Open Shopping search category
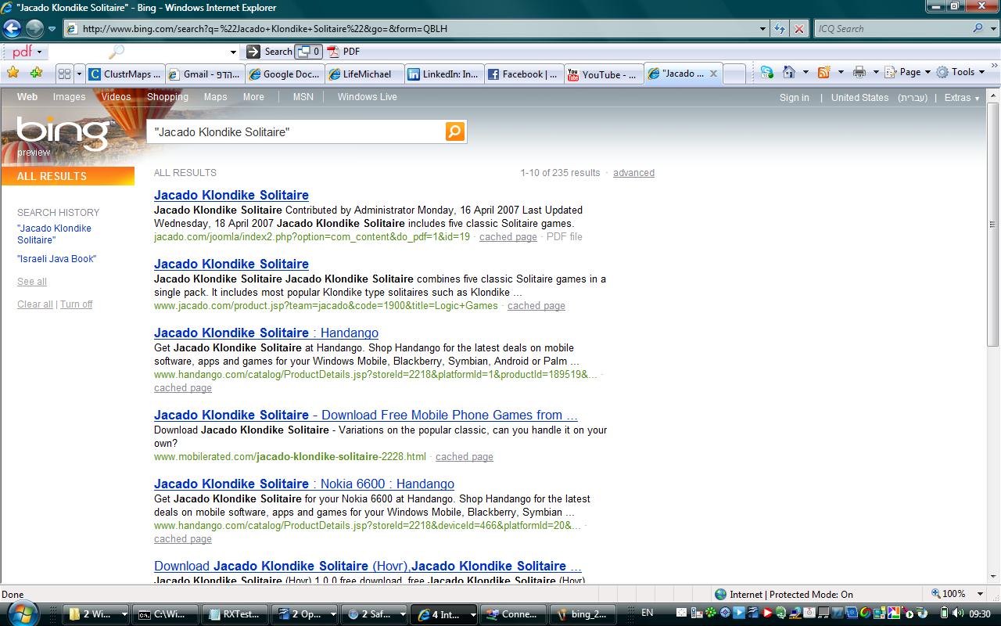 pyautogui.click(x=167, y=97)
